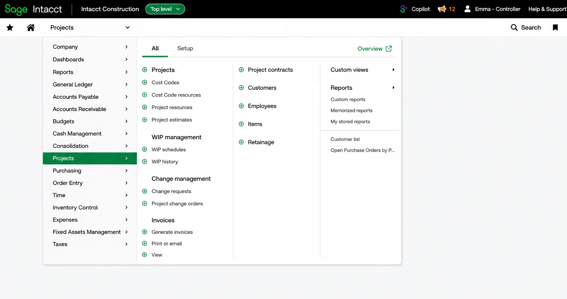
Task: Switch to the Setup tab
Action: (185, 48)
